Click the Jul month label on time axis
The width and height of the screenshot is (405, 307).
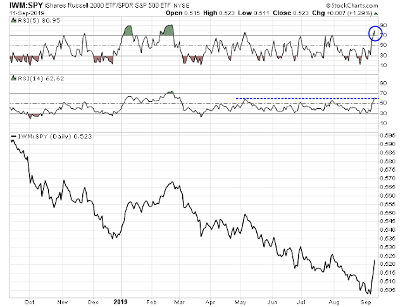tap(301, 302)
